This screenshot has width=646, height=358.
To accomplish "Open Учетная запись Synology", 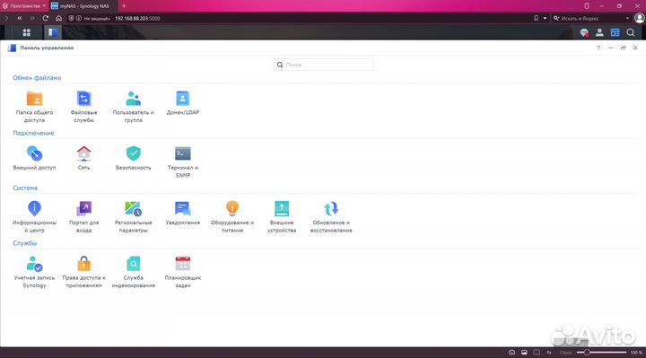I will [x=34, y=272].
